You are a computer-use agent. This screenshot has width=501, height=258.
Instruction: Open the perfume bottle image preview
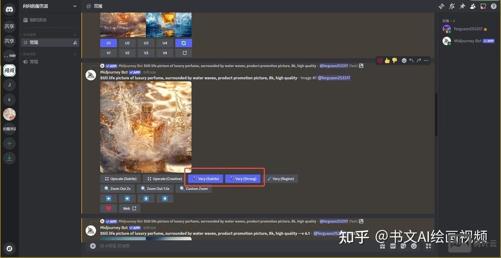tap(146, 126)
